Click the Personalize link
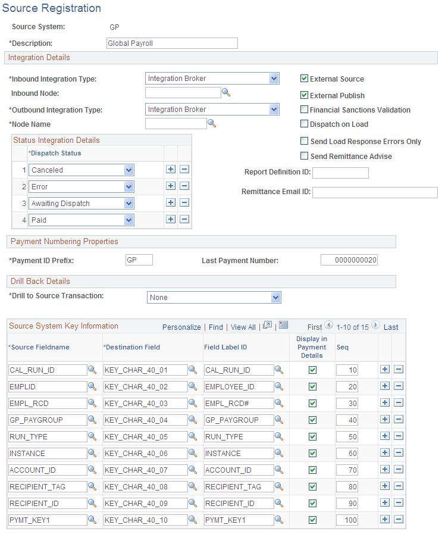The height and width of the screenshot is (534, 442). pos(182,326)
